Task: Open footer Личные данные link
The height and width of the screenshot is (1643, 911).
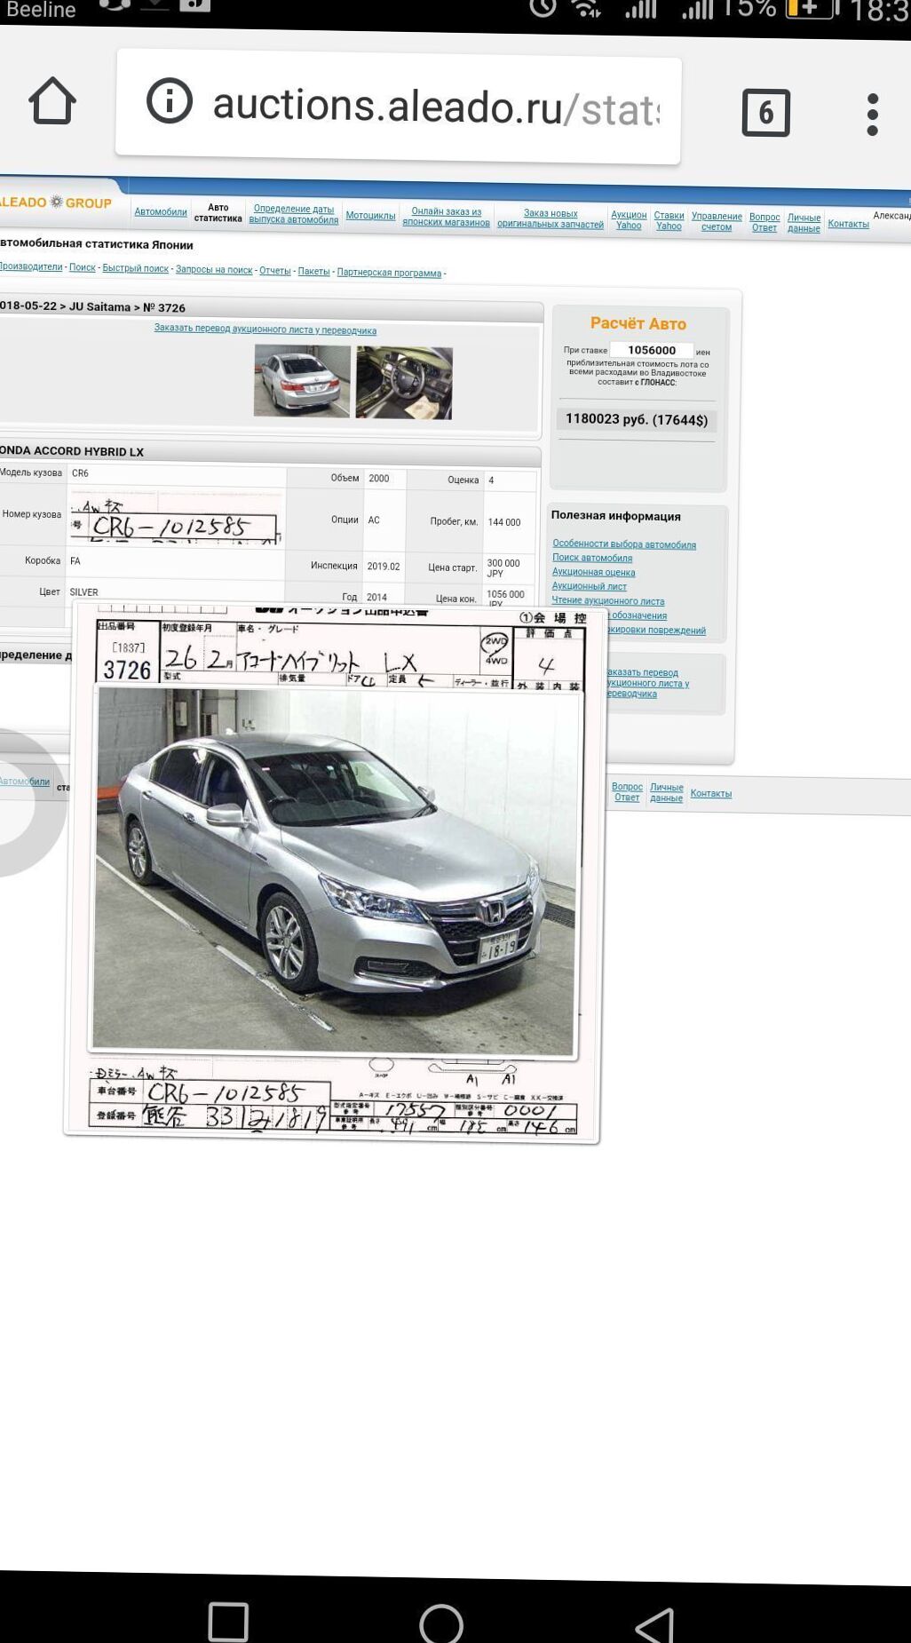Action: click(x=666, y=793)
